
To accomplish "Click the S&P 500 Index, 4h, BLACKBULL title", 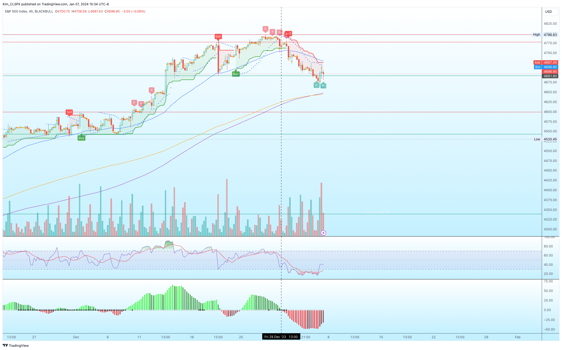I will click(x=29, y=11).
